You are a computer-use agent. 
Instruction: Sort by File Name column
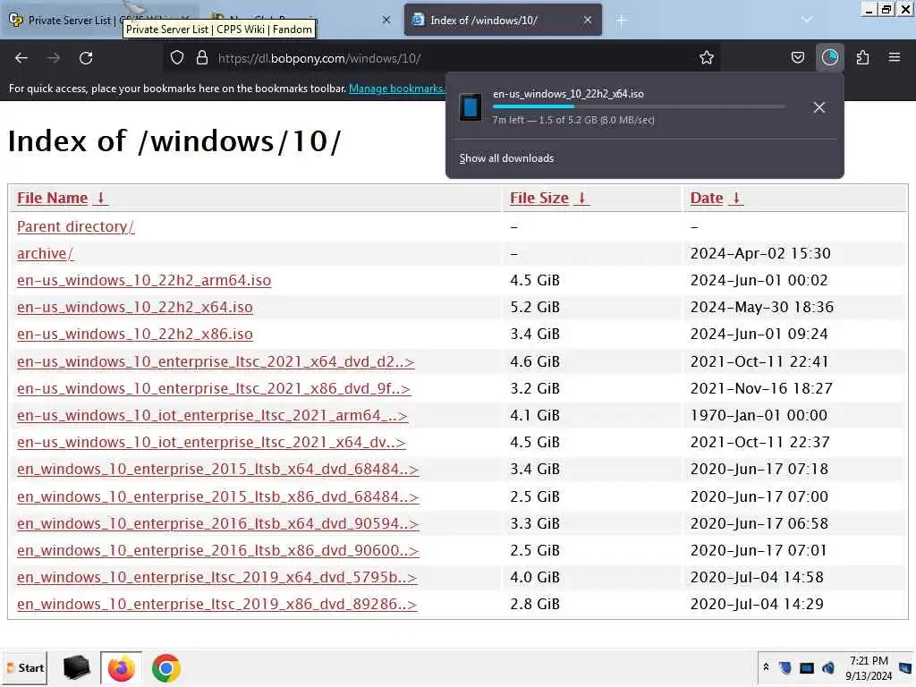[62, 198]
